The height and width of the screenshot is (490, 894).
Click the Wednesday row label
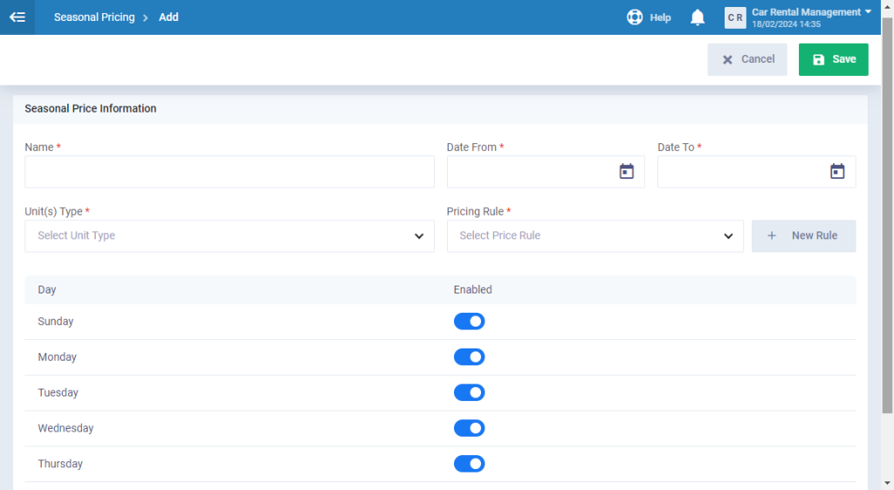pos(65,428)
